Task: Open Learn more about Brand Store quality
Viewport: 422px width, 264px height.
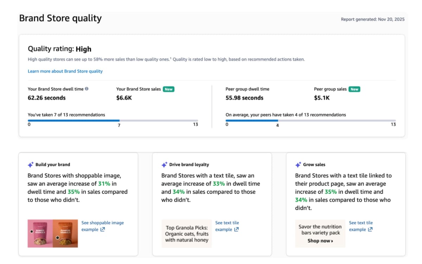Action: coord(65,71)
